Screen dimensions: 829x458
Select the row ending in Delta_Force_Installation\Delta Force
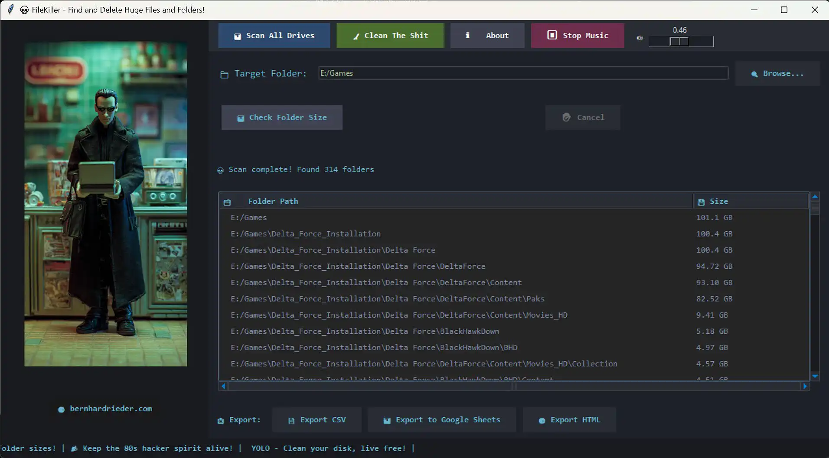[514, 250]
